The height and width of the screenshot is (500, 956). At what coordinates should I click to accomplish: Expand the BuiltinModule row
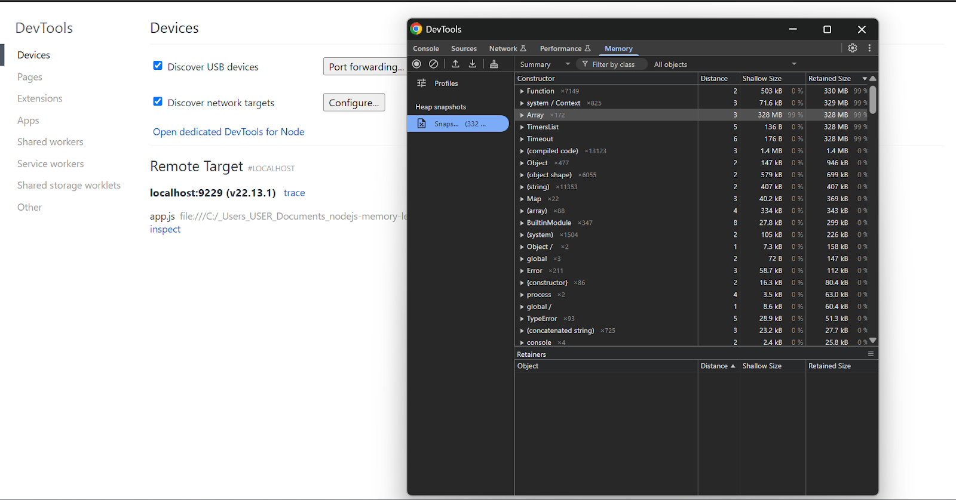[522, 223]
